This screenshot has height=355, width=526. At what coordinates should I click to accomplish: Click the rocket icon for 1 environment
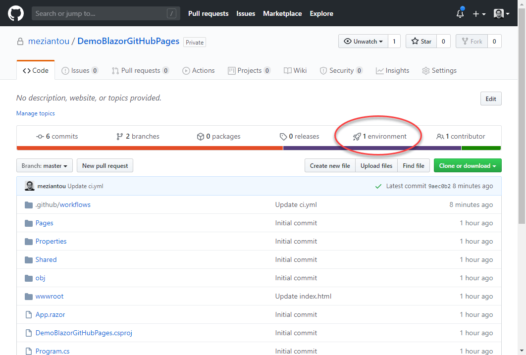(357, 137)
